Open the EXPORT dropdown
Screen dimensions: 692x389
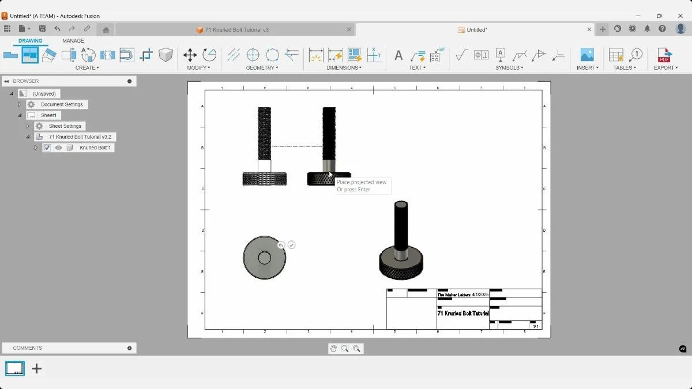click(665, 68)
